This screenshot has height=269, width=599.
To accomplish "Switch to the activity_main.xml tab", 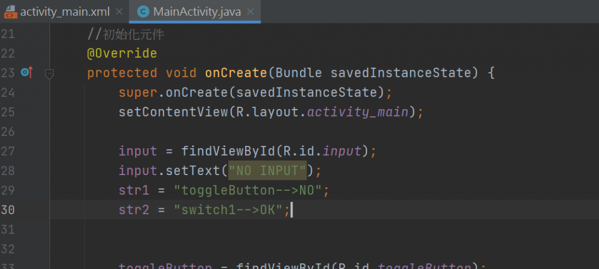I will [65, 12].
